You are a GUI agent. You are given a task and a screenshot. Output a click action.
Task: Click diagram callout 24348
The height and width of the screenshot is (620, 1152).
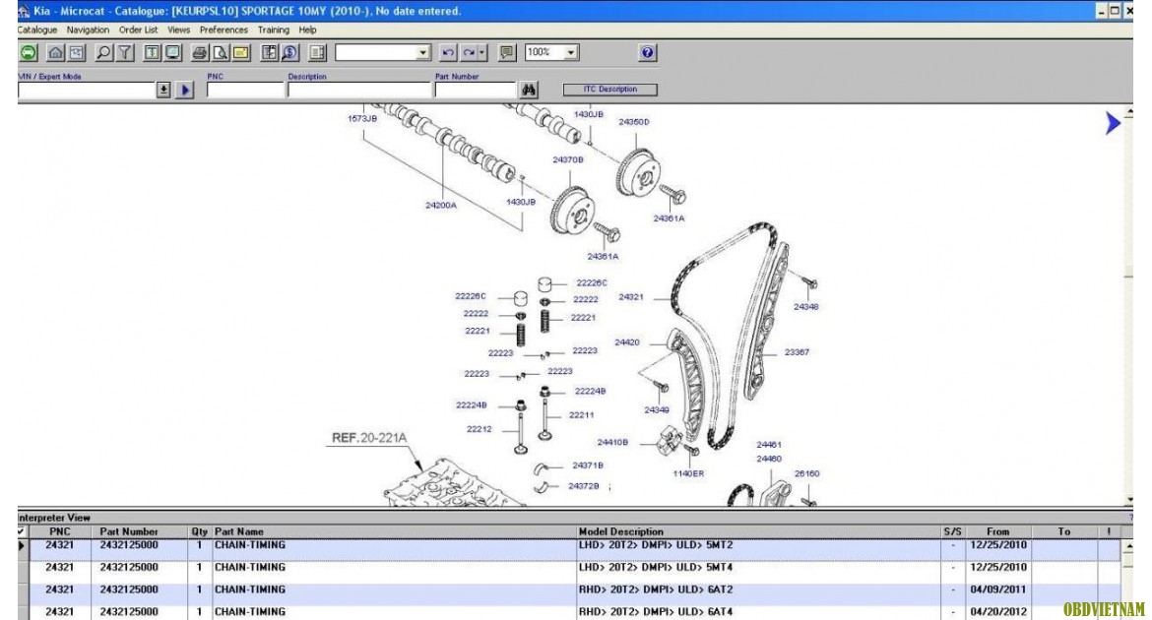point(806,307)
